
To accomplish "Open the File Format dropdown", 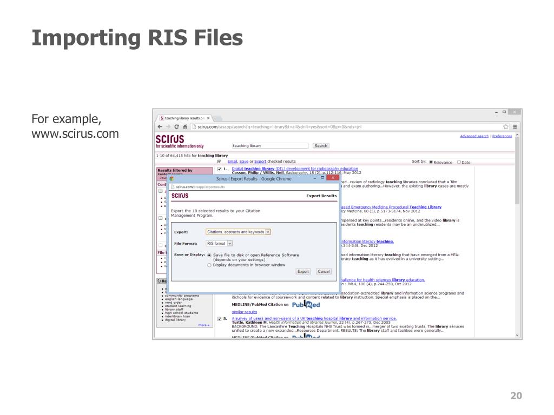I will point(219,244).
